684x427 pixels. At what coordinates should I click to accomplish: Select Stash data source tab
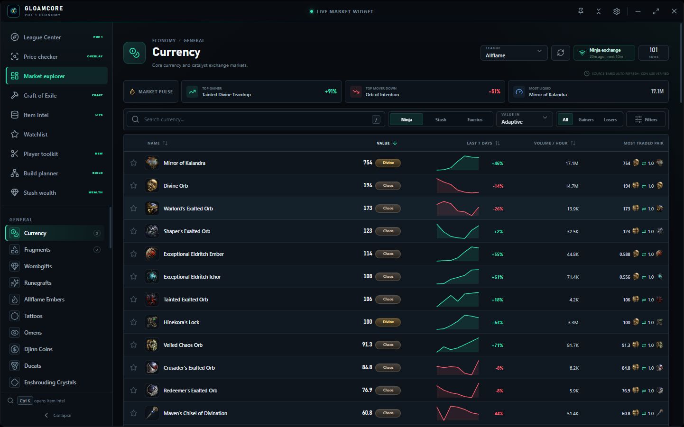click(x=441, y=119)
